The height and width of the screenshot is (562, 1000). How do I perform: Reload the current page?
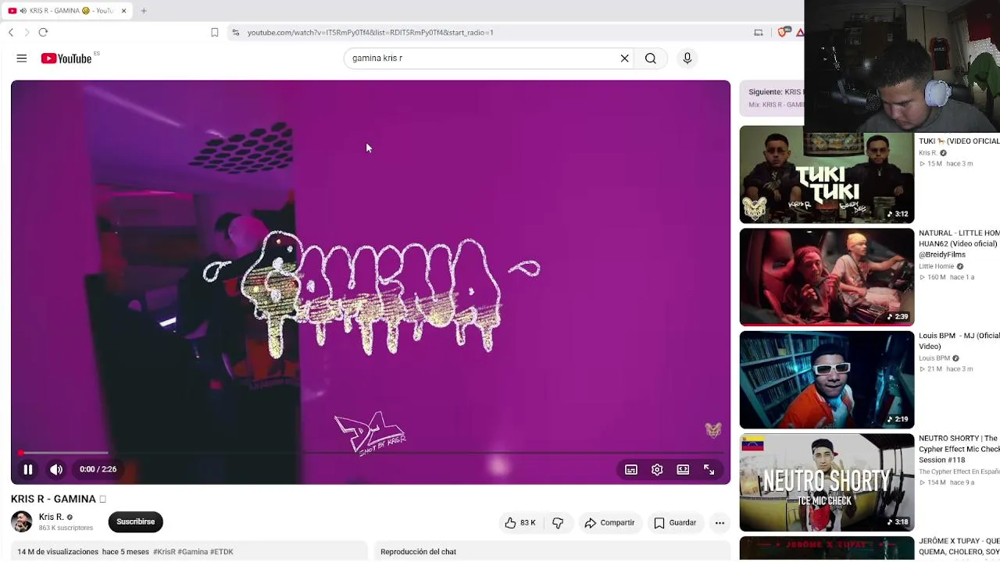pos(43,32)
